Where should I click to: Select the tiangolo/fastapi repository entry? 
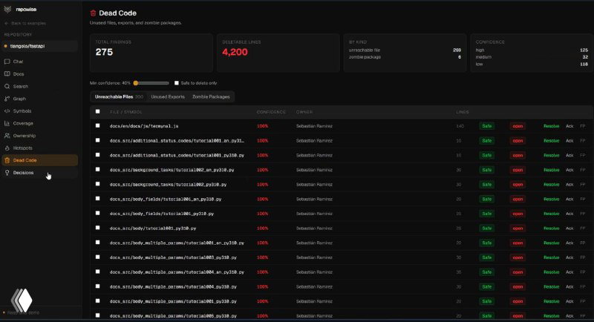pyautogui.click(x=40, y=46)
